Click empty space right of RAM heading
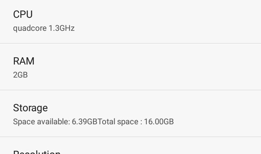 (145, 61)
